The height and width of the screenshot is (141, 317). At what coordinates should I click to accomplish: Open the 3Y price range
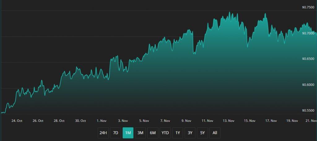coord(190,133)
